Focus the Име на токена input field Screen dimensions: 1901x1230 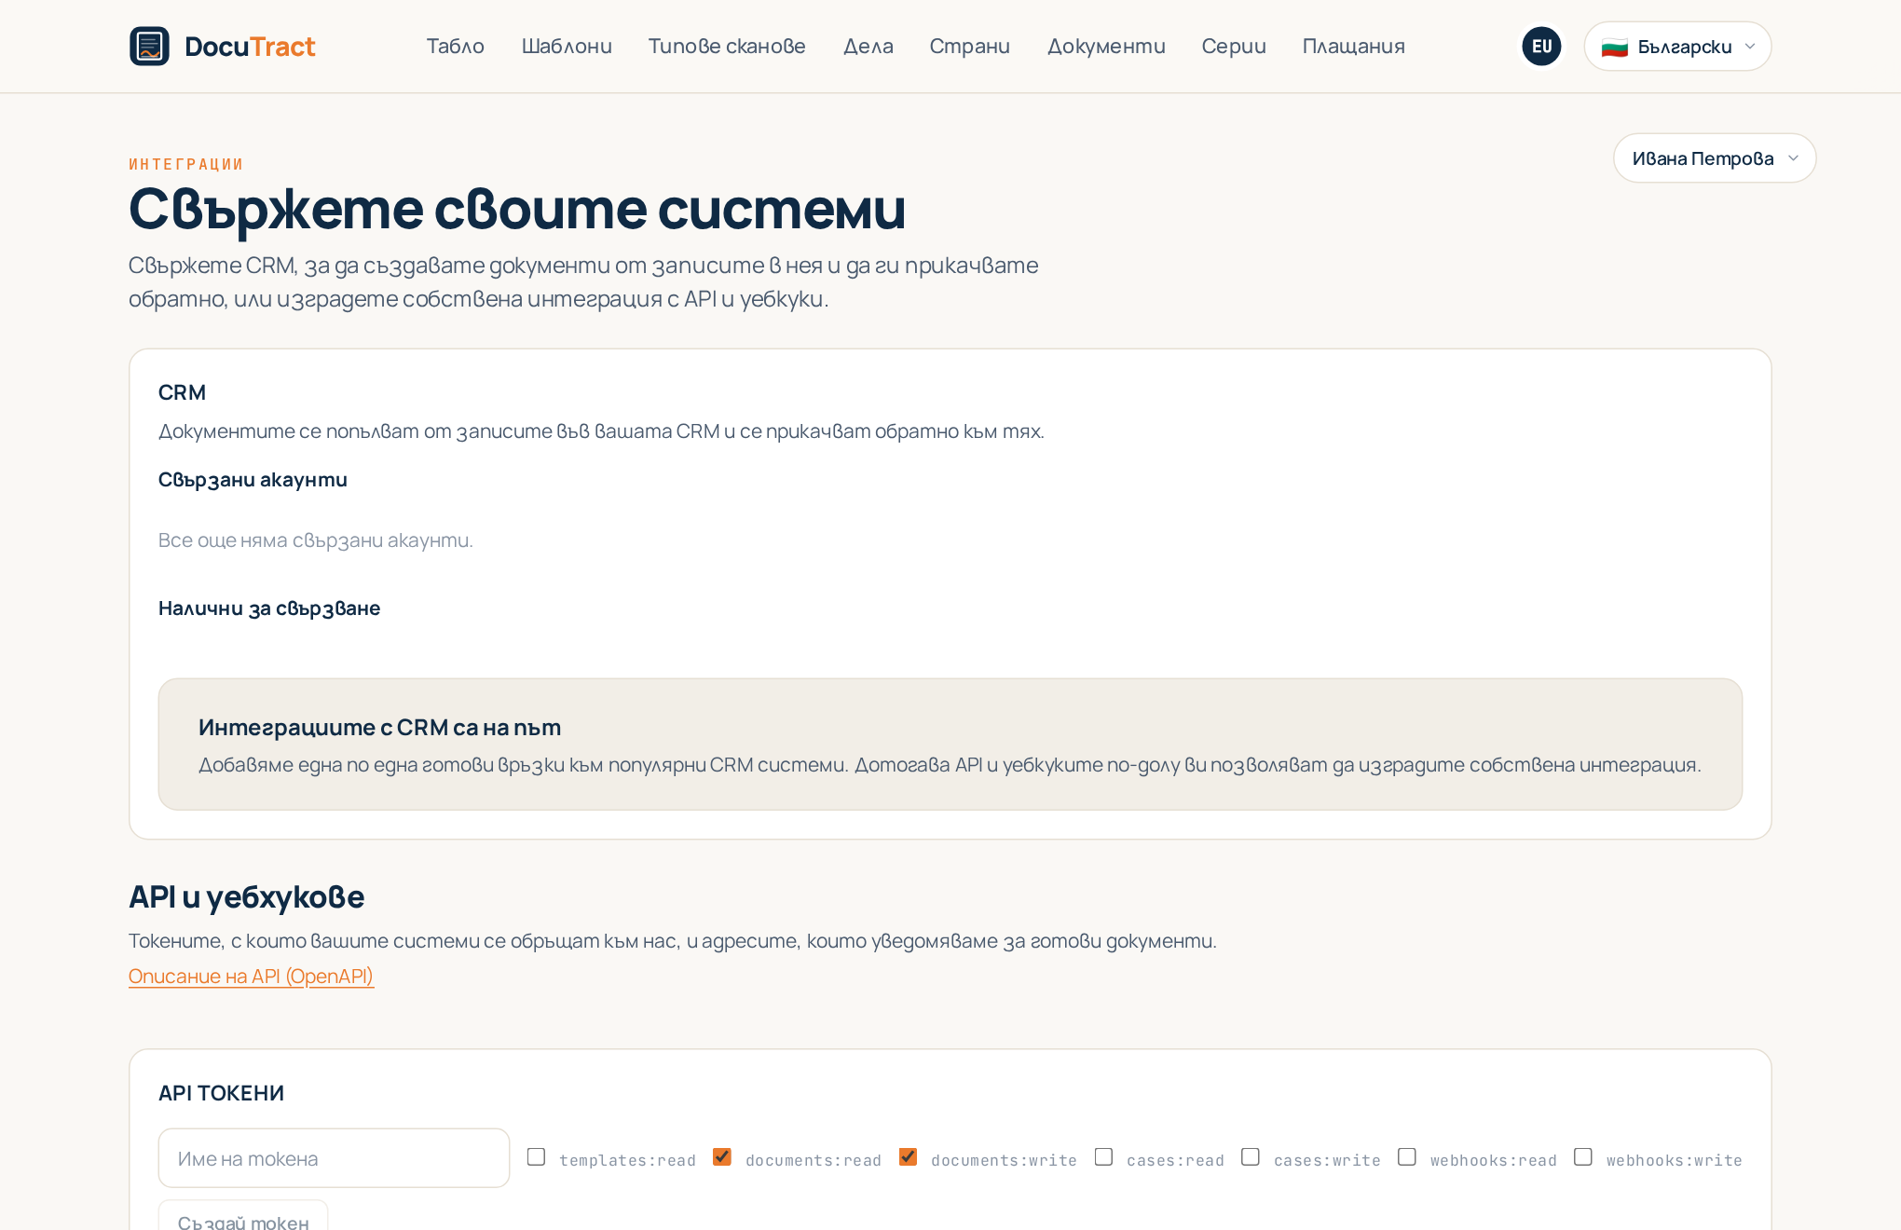point(334,1158)
